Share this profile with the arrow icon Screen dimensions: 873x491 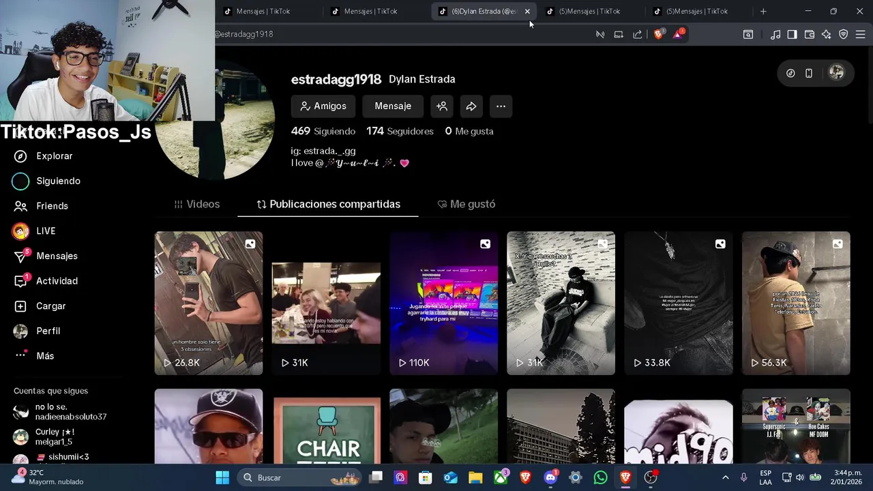pyautogui.click(x=471, y=106)
